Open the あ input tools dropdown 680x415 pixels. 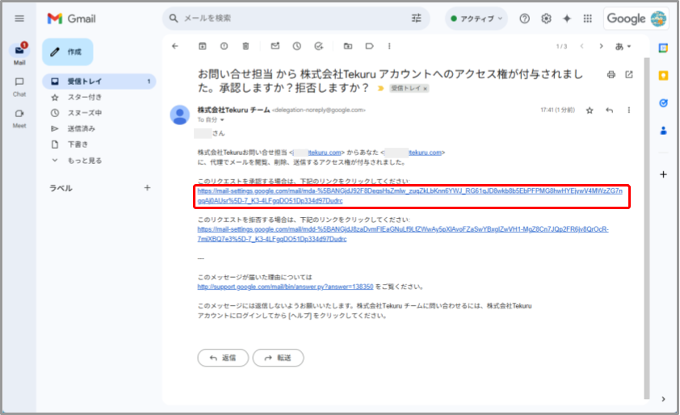tap(623, 46)
